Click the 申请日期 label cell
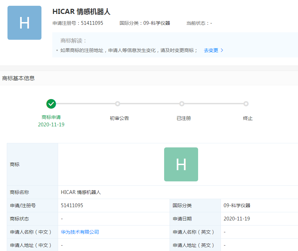298x251 pixels. pos(195,219)
